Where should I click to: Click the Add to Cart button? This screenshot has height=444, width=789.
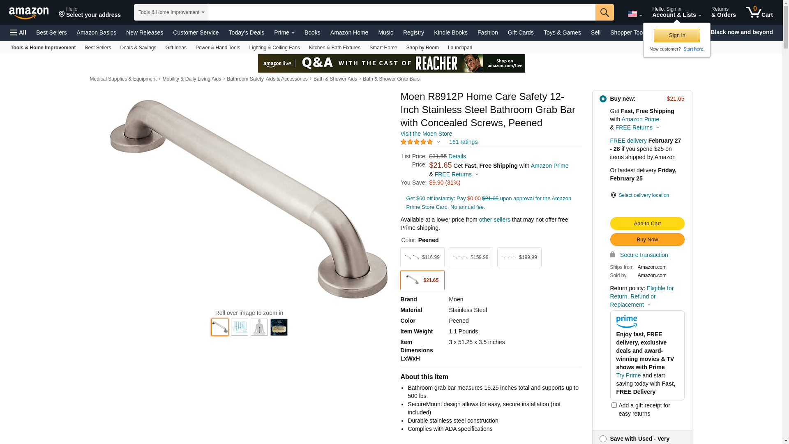tap(647, 224)
